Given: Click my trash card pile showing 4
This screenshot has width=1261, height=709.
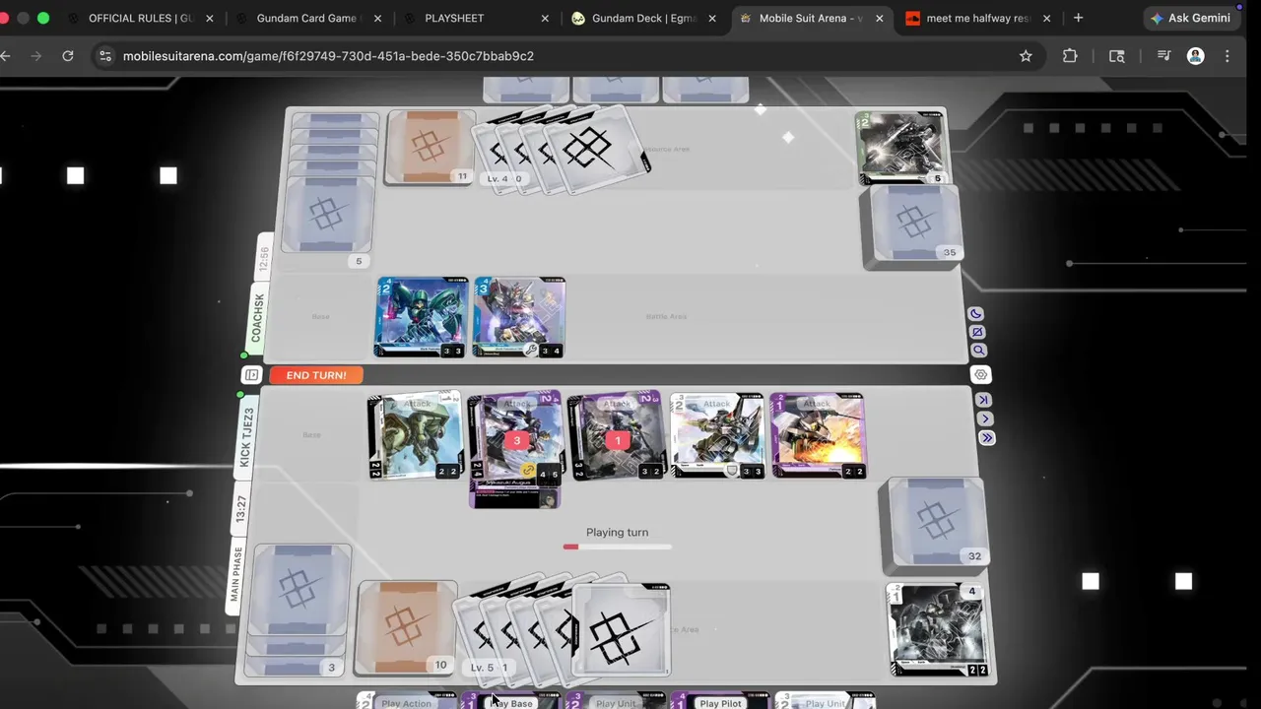Looking at the screenshot, I should click(939, 630).
